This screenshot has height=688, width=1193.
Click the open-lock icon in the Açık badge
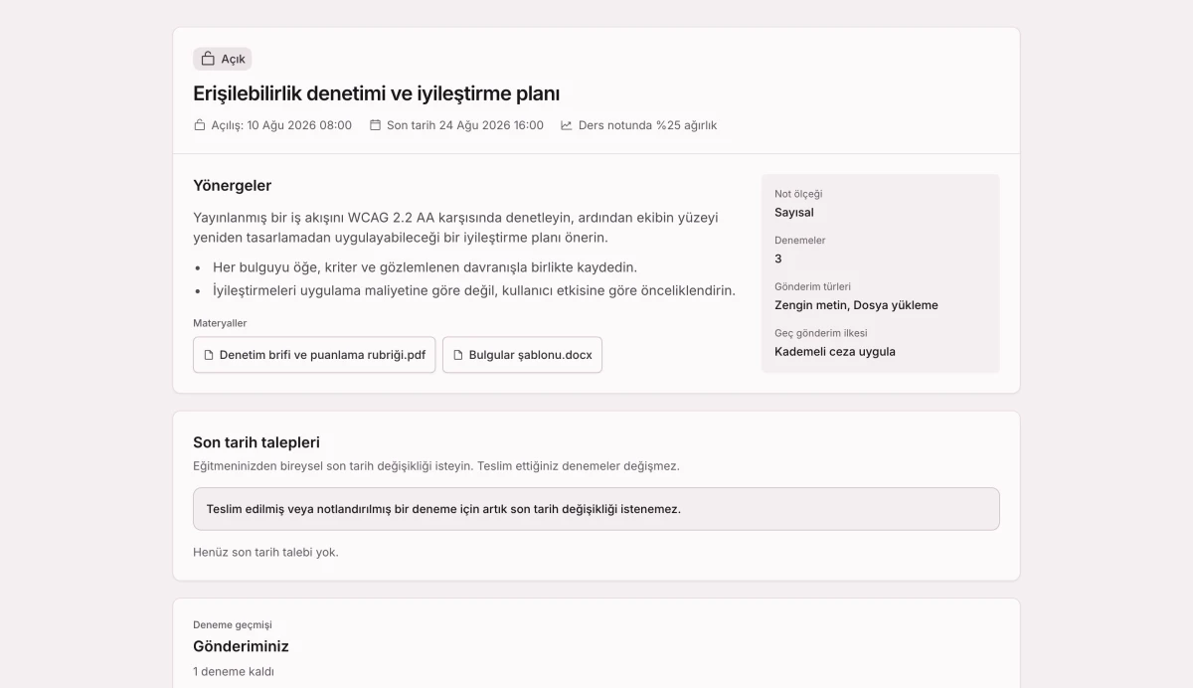click(x=208, y=59)
